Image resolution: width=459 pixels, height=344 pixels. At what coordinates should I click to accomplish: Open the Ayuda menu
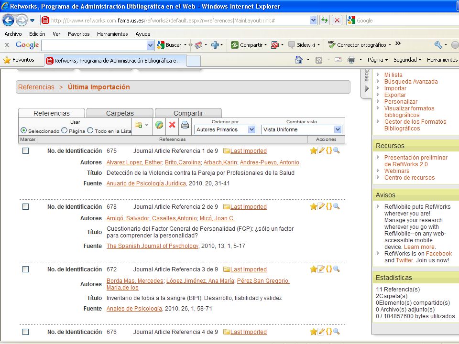tap(143, 34)
